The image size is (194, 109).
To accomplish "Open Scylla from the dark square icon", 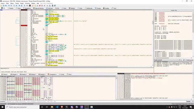I will tap(30, 5).
